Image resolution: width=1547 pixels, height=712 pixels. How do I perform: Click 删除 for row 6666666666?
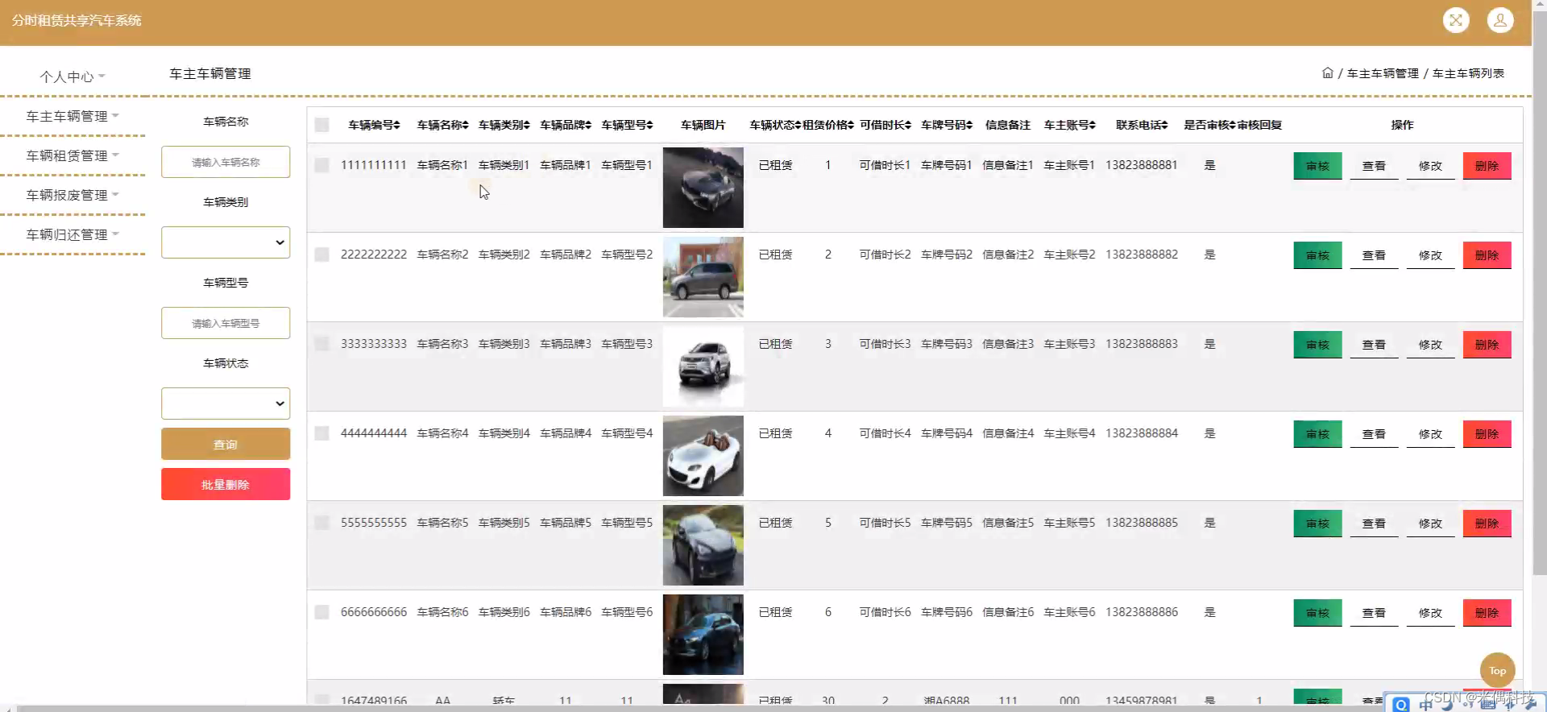coord(1487,613)
